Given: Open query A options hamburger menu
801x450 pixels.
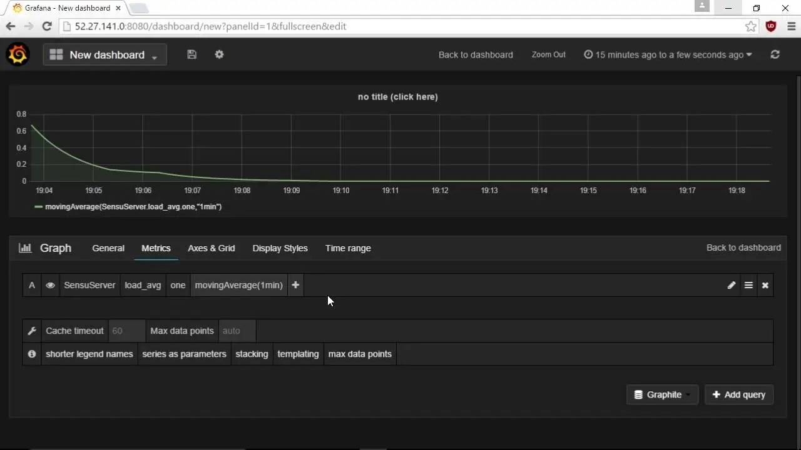Looking at the screenshot, I should click(748, 285).
